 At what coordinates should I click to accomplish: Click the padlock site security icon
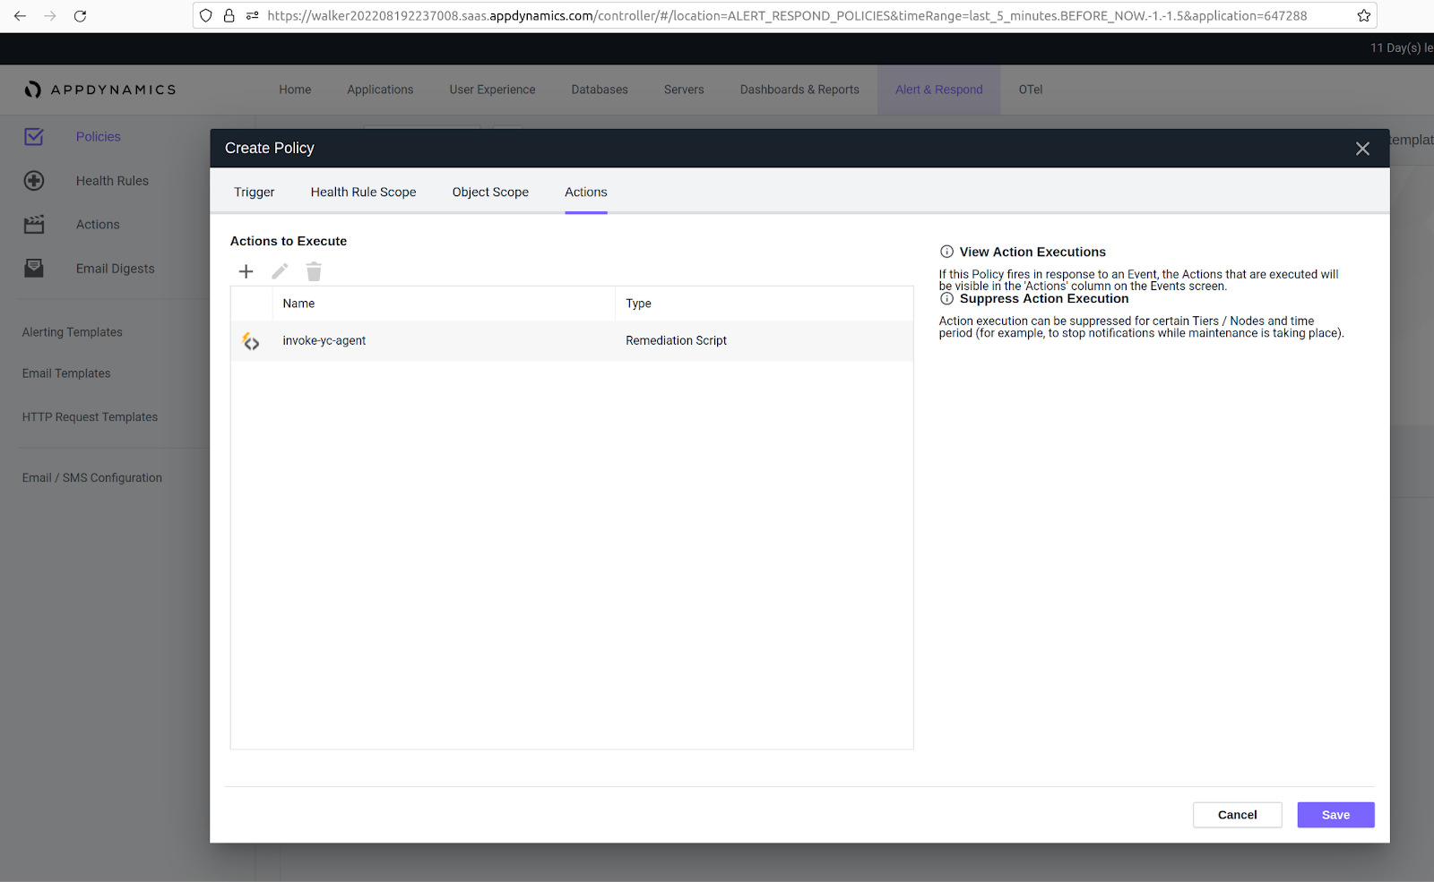pos(229,15)
